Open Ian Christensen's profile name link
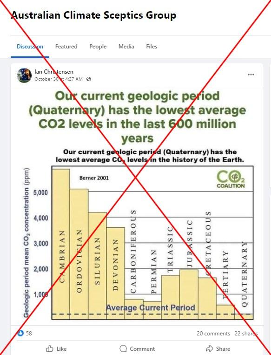 [x=54, y=72]
